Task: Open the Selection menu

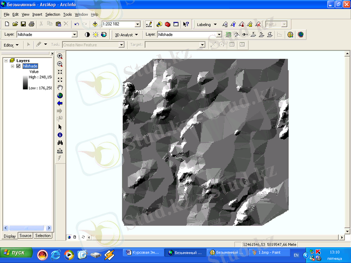Action: click(x=53, y=14)
